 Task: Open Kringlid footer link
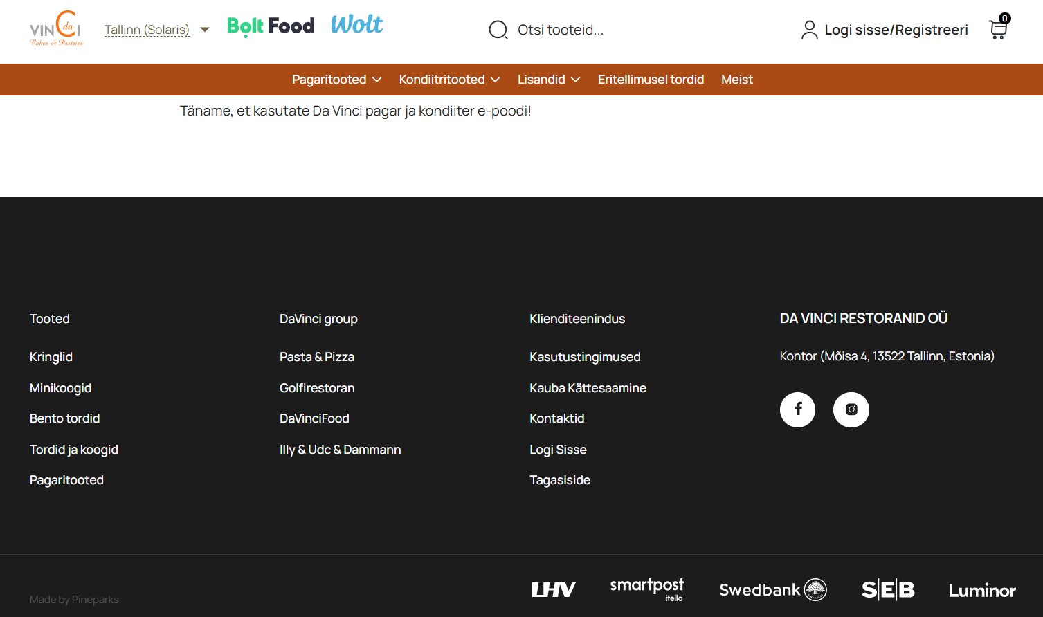click(x=51, y=357)
